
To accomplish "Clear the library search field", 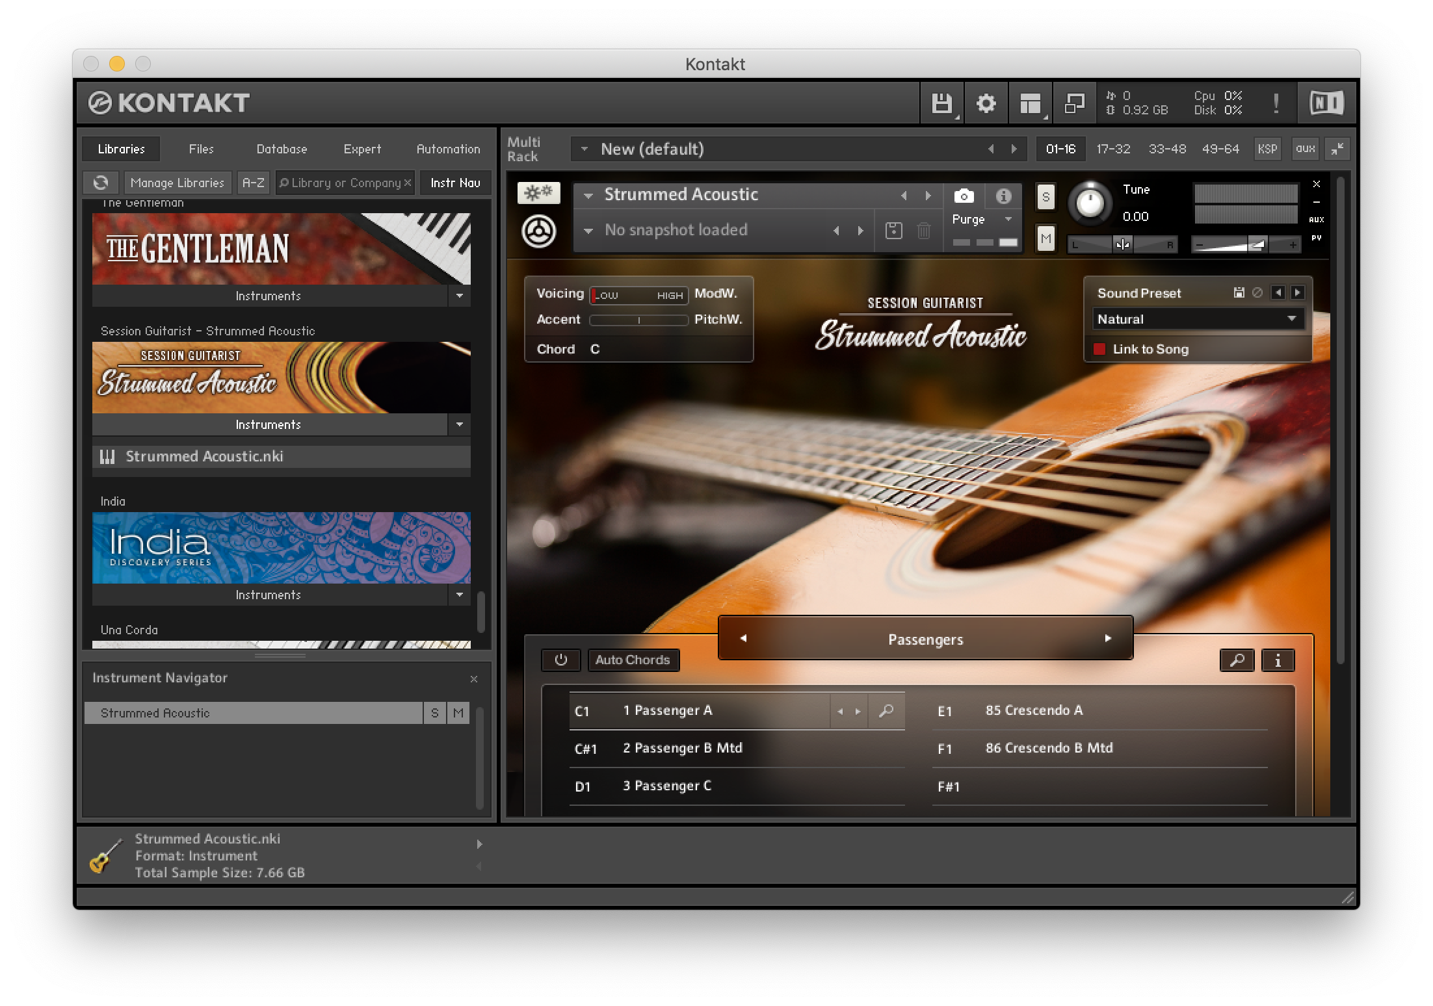I will tap(408, 183).
